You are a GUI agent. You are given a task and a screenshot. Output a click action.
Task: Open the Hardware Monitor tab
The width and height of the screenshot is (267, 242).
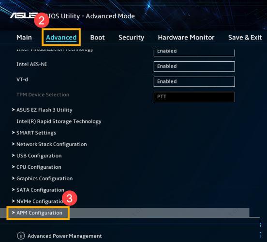[186, 37]
